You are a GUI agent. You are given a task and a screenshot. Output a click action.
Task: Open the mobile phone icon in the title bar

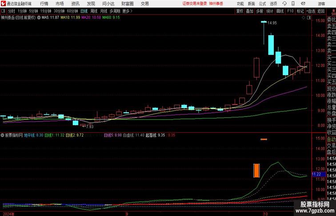pyautogui.click(x=293, y=4)
